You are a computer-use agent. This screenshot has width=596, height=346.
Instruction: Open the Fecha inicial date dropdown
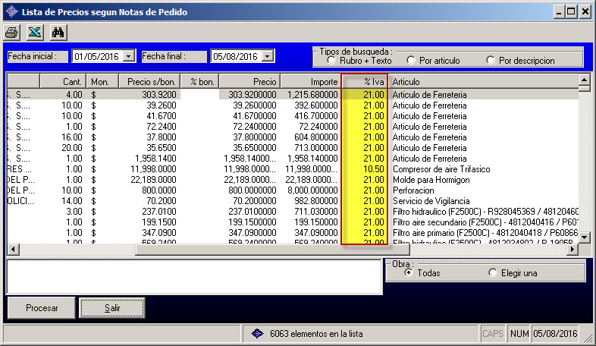coord(128,56)
